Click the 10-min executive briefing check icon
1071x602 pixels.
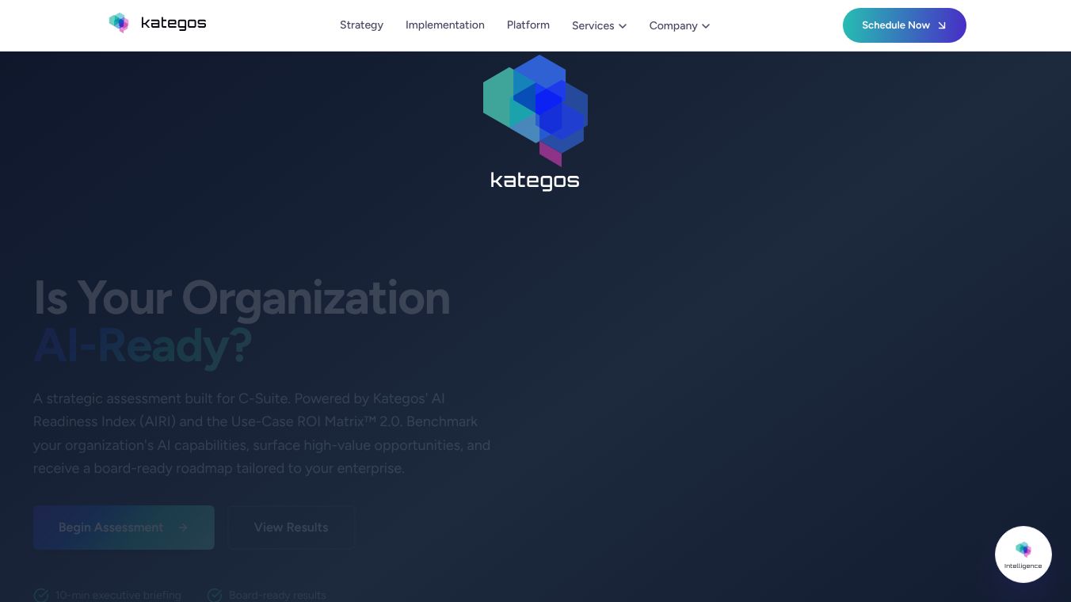click(41, 595)
